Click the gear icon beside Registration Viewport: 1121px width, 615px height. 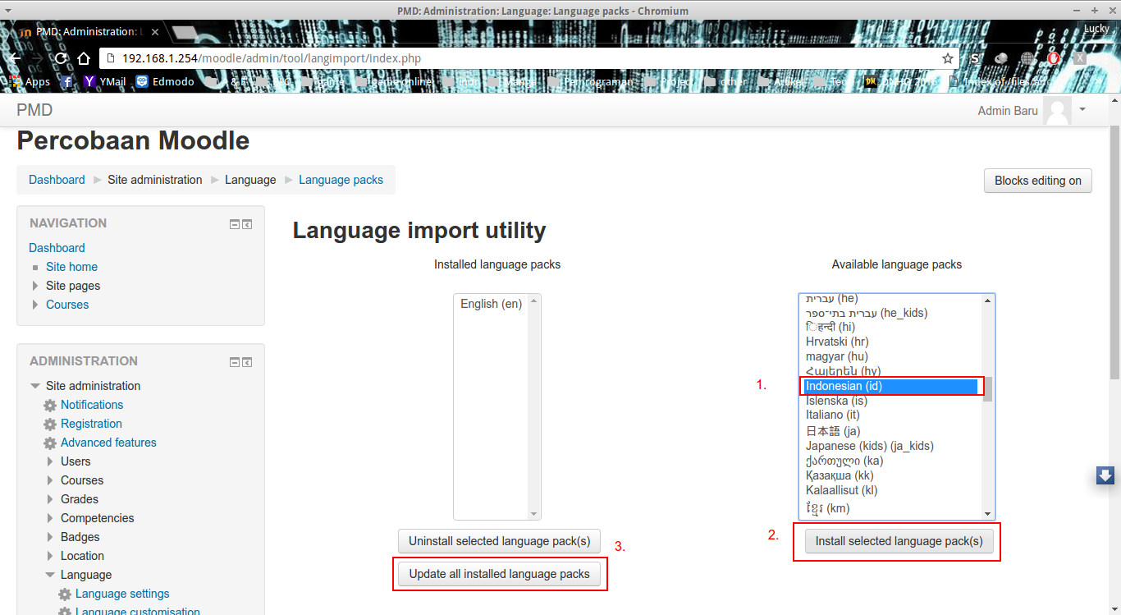(50, 425)
